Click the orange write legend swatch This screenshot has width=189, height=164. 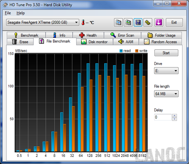(x=137, y=51)
